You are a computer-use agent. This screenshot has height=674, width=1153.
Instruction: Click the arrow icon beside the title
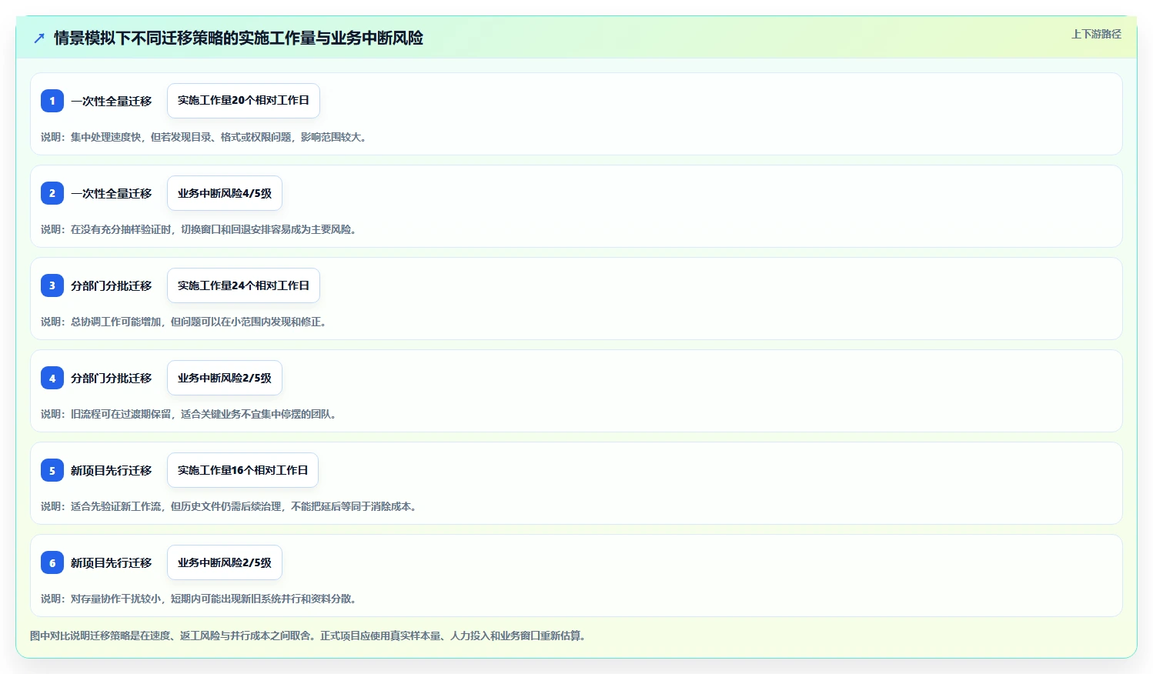point(39,38)
